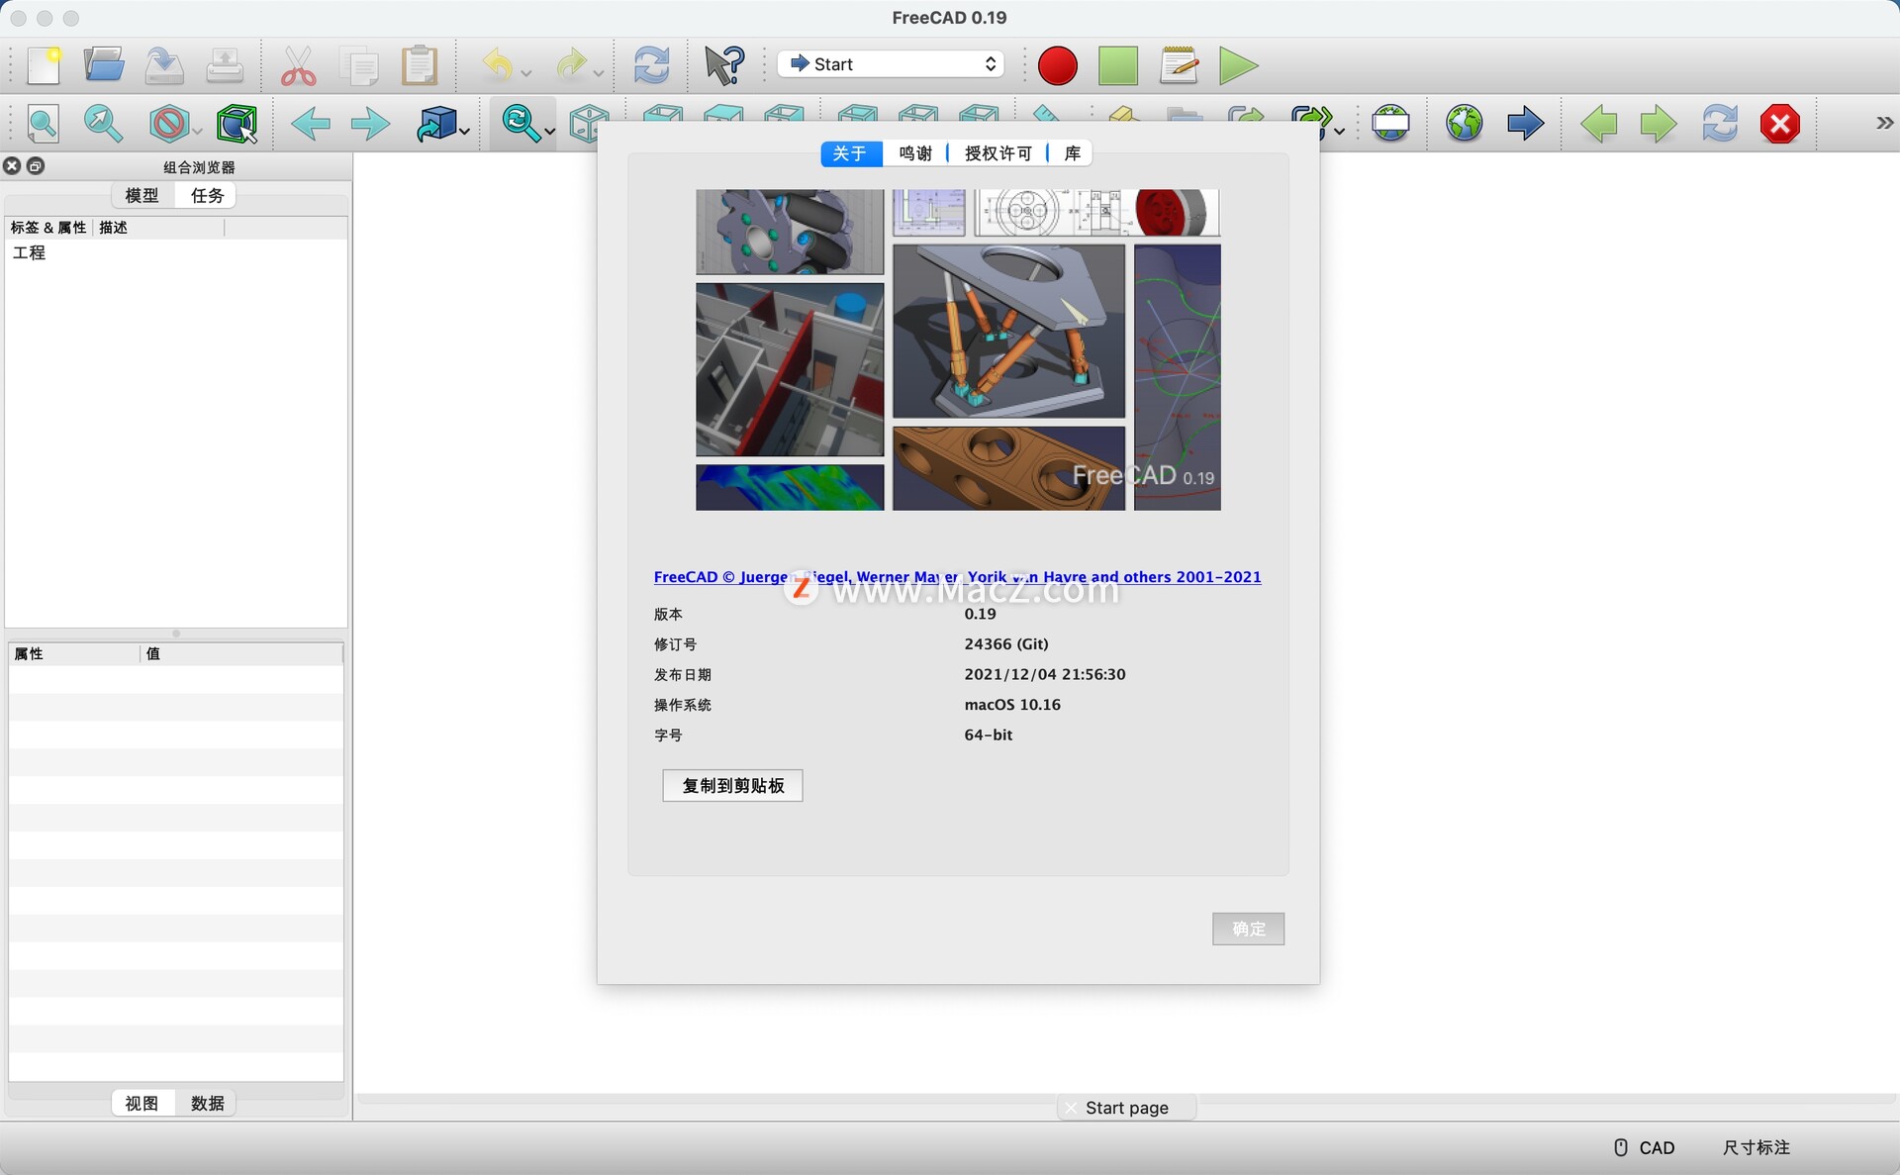Expand the Undo history dropdown arrow
Screen dimensions: 1900x1175
coord(526,72)
